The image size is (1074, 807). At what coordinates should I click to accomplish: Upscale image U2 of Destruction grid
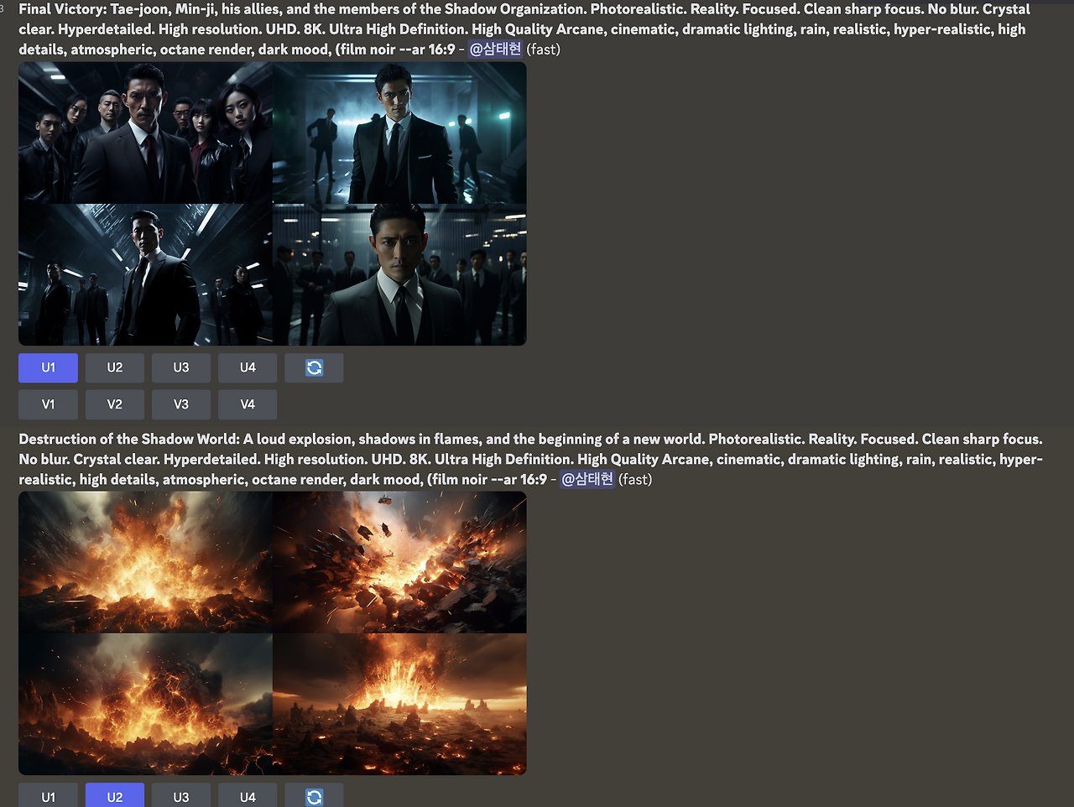click(x=115, y=796)
